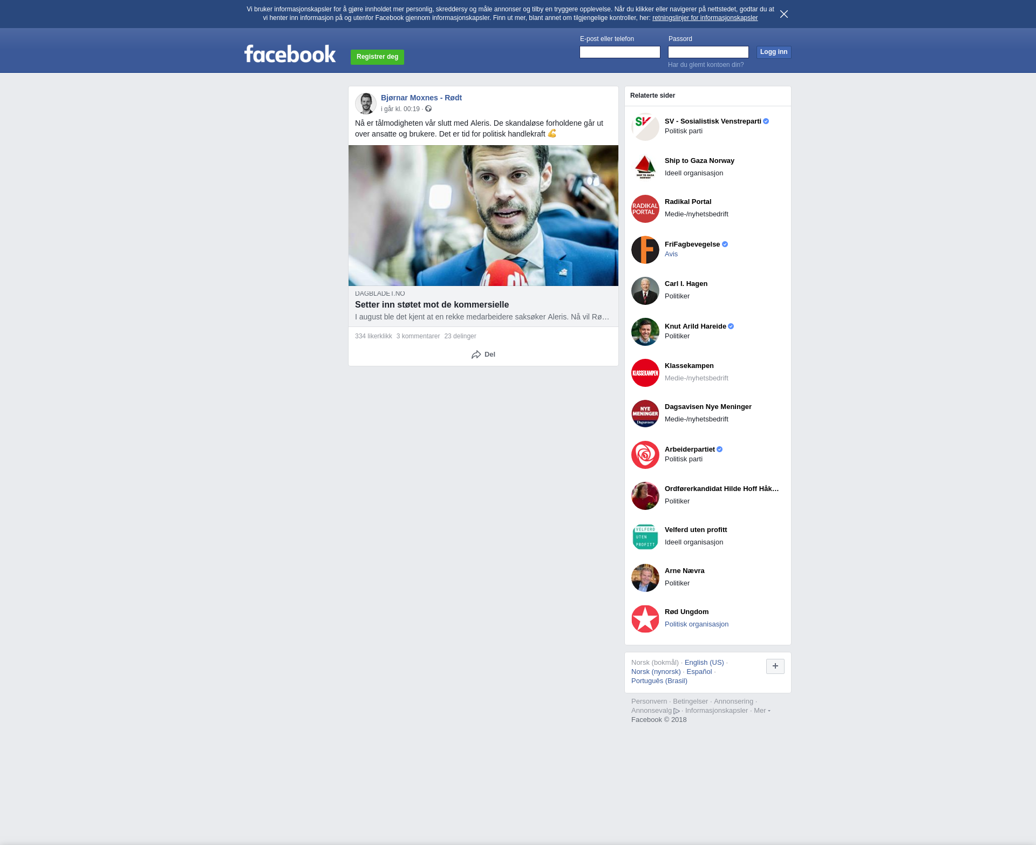Viewport: 1036px width, 845px height.
Task: Click Arne Nævra profile picture
Action: (x=645, y=578)
